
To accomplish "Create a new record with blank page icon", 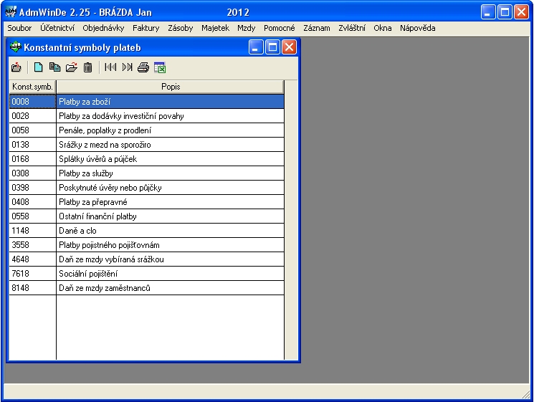I will [38, 67].
